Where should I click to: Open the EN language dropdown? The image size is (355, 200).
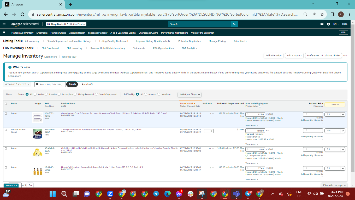pos(336,24)
